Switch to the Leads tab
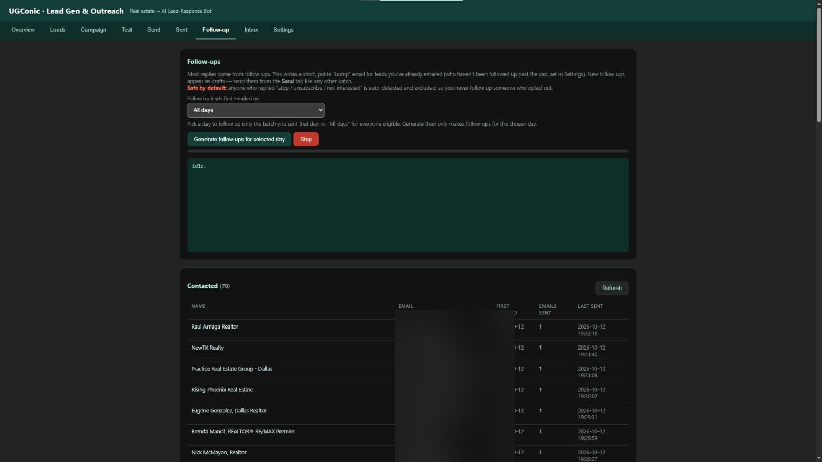The image size is (822, 462). point(58,30)
